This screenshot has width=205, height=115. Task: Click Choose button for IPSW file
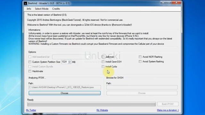(65, 93)
